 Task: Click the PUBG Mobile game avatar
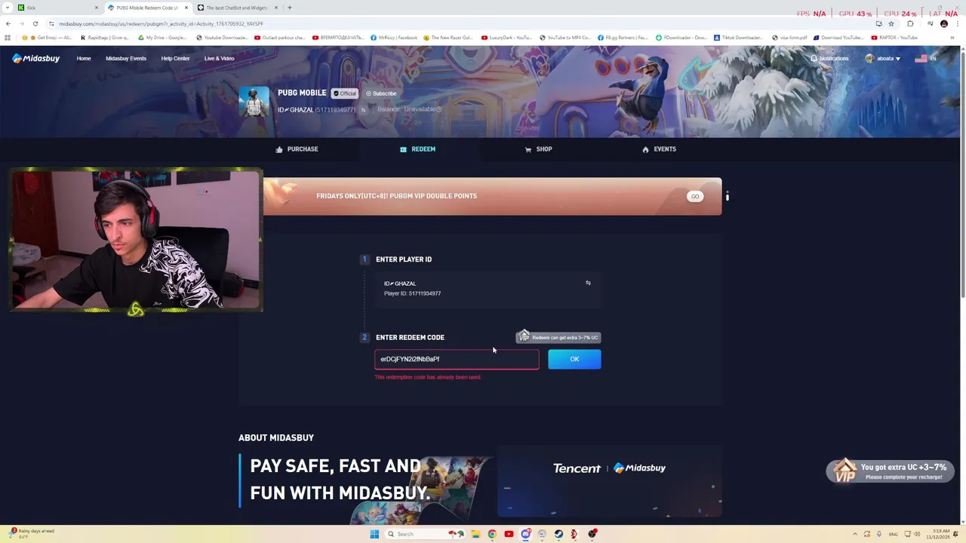point(254,101)
